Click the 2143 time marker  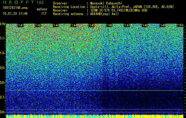[56, 25]
